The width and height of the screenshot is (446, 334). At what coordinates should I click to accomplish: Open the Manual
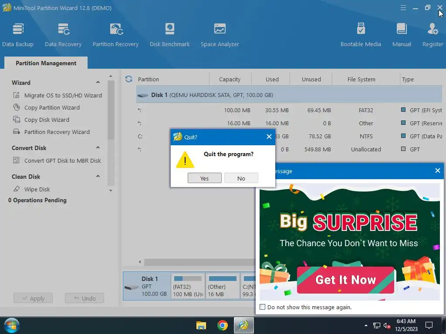pyautogui.click(x=402, y=35)
